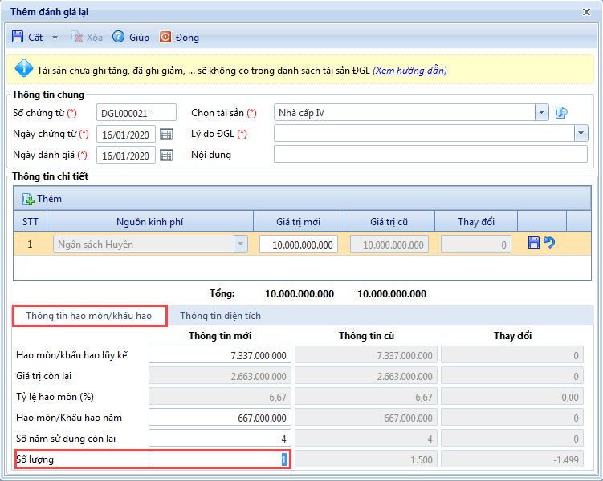The width and height of the screenshot is (603, 481).
Task: Click the new Hao mòn/khấu hao lũy kế field
Action: pos(220,354)
